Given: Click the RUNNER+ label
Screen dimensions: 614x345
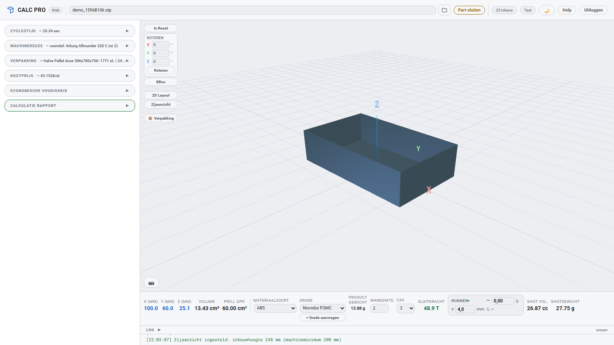Looking at the screenshot, I should tap(460, 301).
